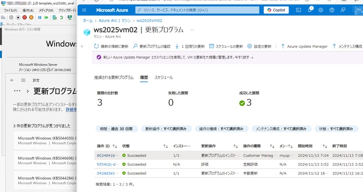Open operation ID 8024841b link

[107, 155]
